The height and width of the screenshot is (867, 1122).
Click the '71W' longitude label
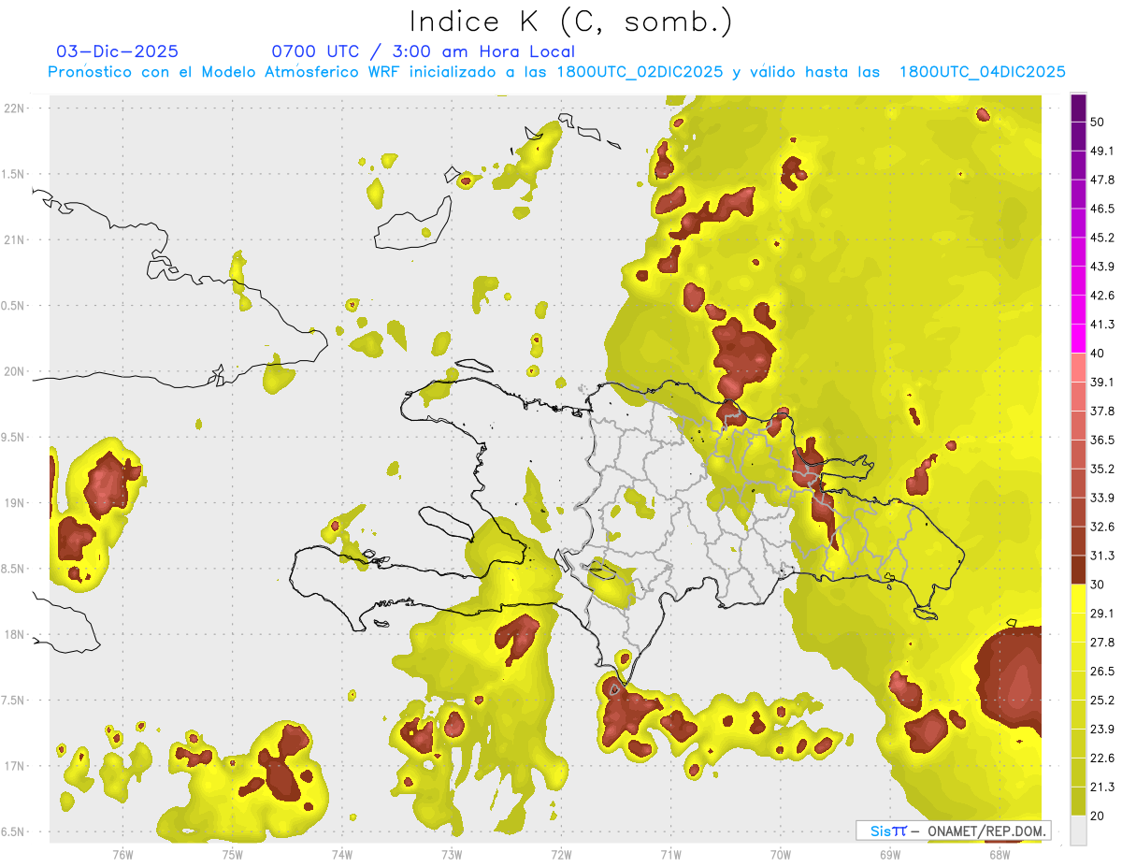670,854
